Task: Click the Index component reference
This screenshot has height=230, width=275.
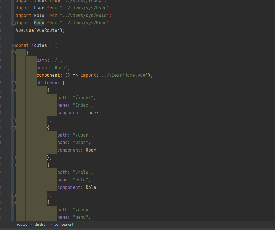Action: (92, 113)
